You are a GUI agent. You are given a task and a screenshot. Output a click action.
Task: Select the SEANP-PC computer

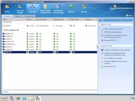tap(50, 47)
